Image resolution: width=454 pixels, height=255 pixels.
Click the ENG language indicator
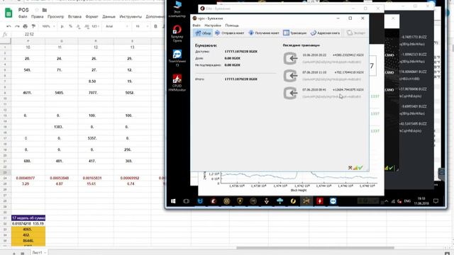(x=407, y=201)
